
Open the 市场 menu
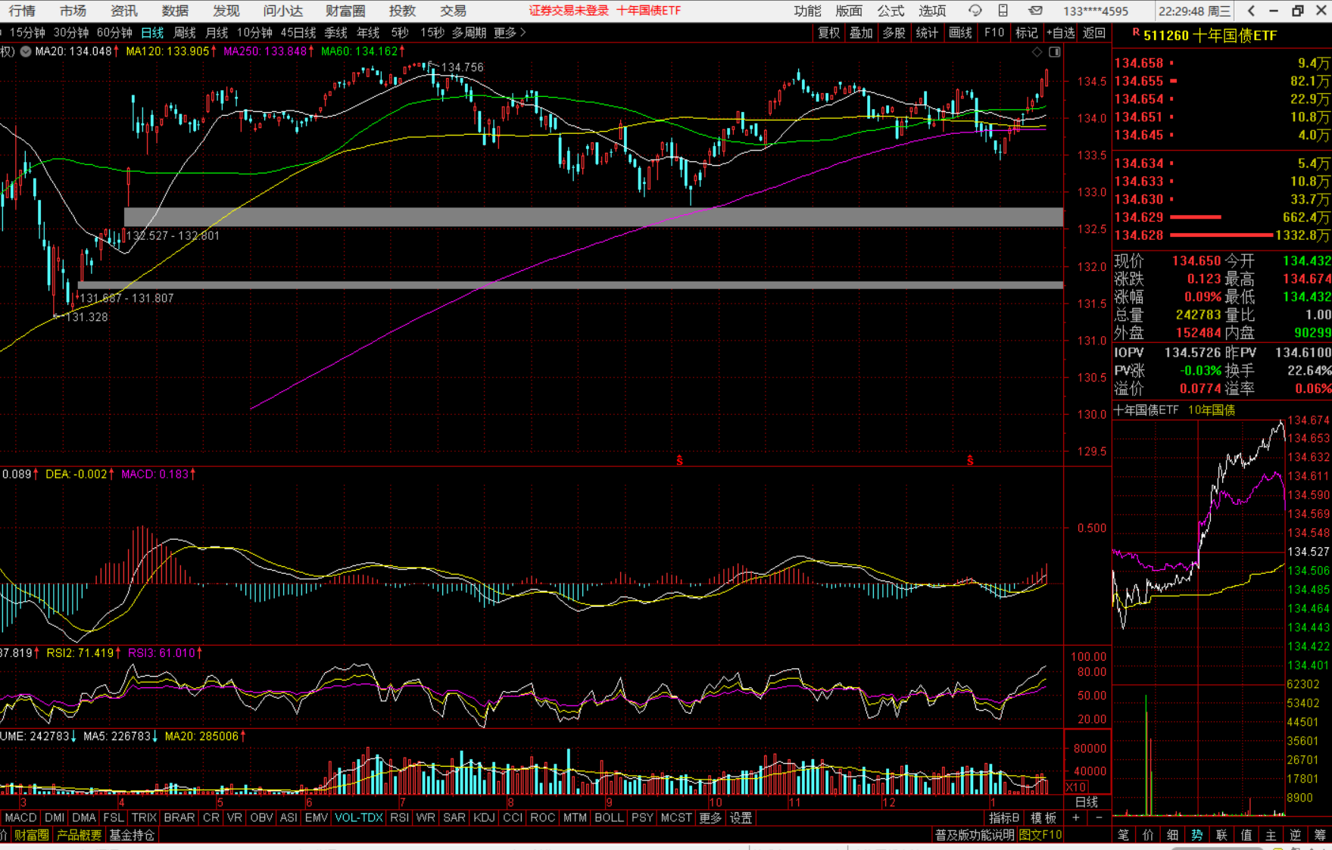point(73,11)
